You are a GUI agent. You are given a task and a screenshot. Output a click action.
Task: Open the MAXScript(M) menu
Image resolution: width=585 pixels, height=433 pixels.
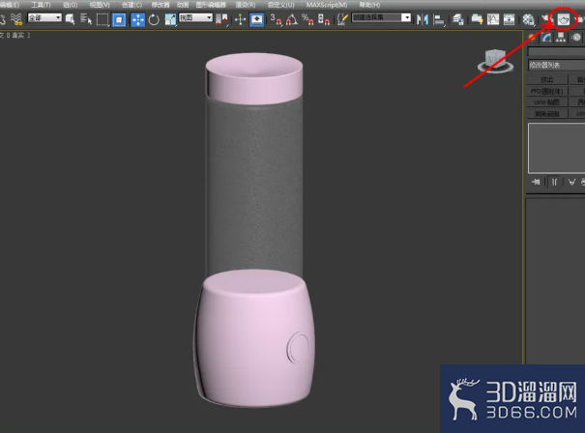tap(327, 5)
